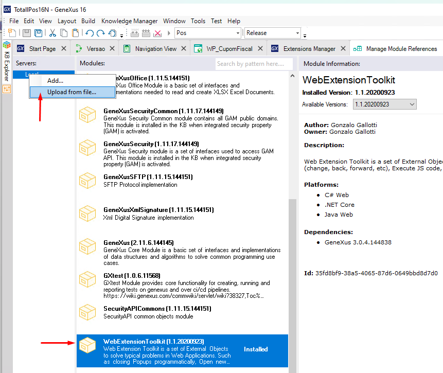Open the Knowledge Manager menu

129,21
